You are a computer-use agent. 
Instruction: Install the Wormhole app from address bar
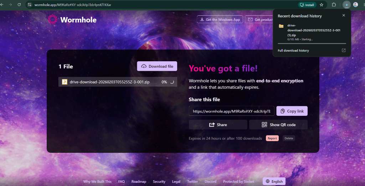click(x=307, y=5)
